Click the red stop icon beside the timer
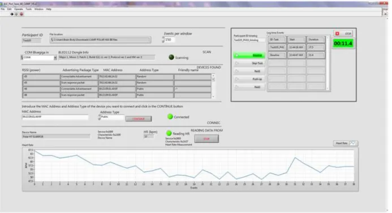 point(337,33)
